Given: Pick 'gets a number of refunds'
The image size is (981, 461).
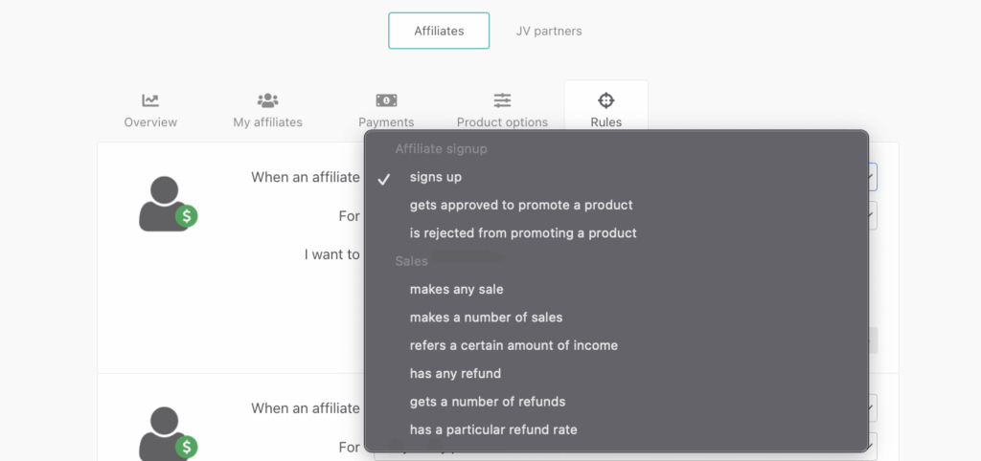Looking at the screenshot, I should click(x=488, y=401).
